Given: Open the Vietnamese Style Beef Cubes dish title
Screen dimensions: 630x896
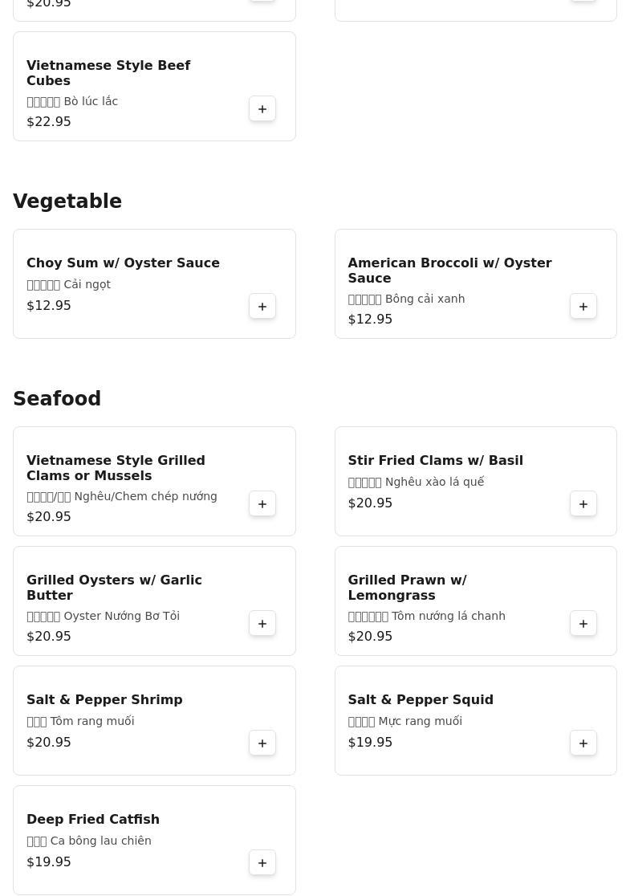Looking at the screenshot, I should [x=108, y=73].
